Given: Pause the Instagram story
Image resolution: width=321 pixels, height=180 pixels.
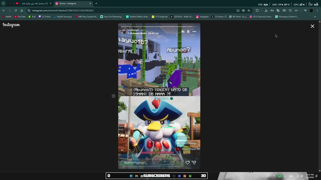Looking at the screenshot, I should (x=188, y=31).
